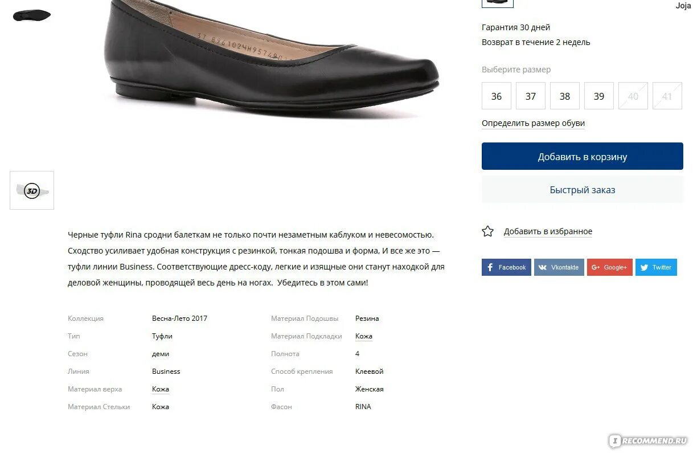Click unavailable size 40
Viewport: 693px width, 453px height.
633,96
